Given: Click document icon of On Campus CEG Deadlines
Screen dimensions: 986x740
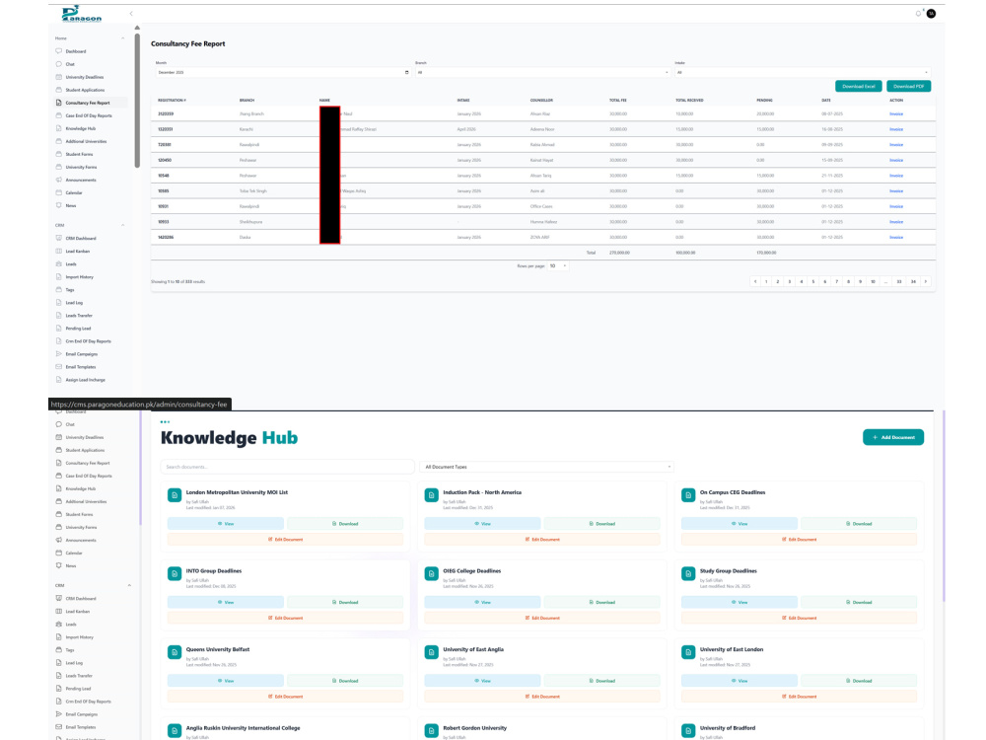Looking at the screenshot, I should click(688, 495).
